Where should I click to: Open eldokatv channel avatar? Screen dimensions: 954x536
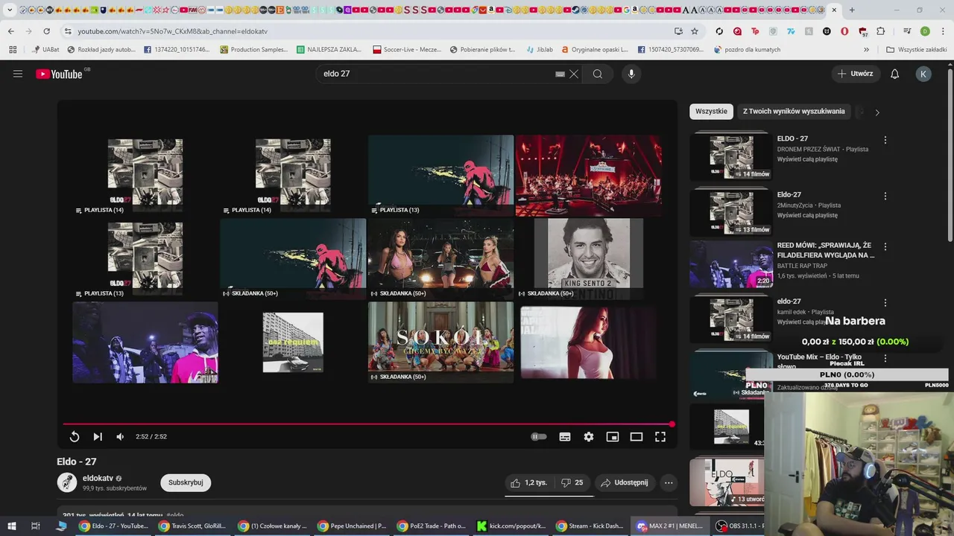67,482
